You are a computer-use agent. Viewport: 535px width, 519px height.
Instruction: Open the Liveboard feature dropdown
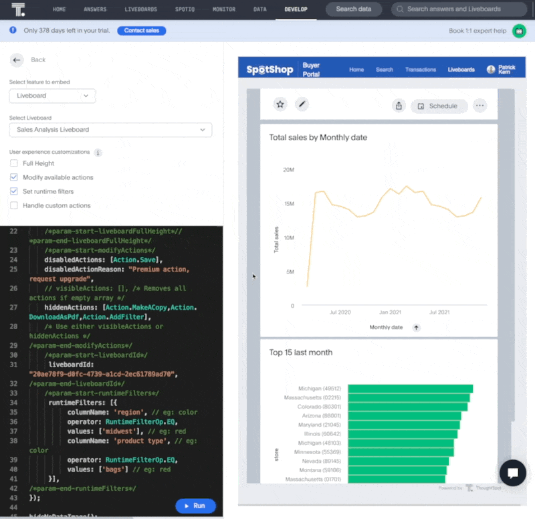tap(52, 96)
